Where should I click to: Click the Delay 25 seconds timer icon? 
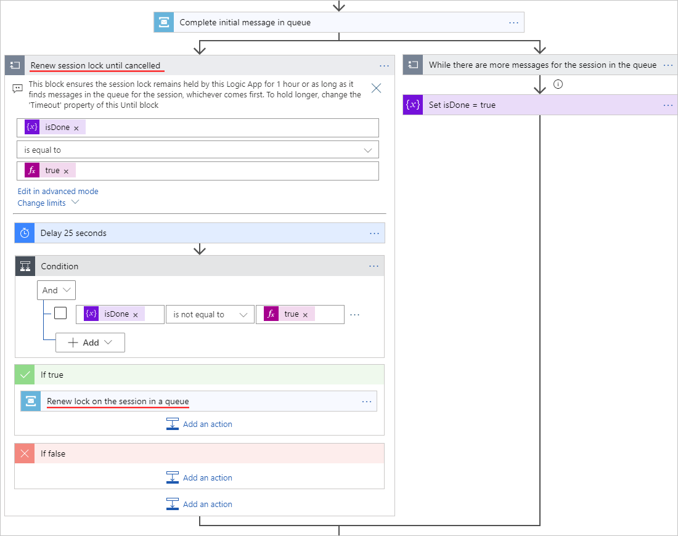coord(25,233)
